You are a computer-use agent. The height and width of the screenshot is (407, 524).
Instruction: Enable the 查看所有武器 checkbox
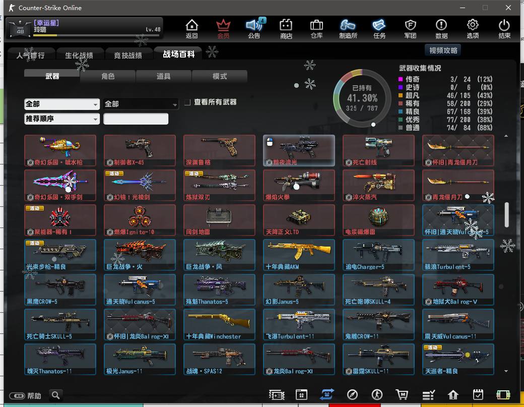coord(187,102)
